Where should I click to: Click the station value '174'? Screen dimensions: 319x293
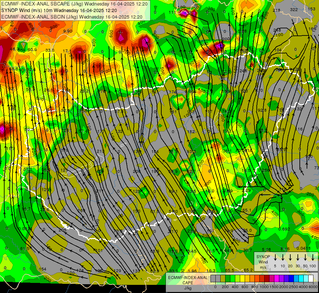pyautogui.click(x=173, y=92)
